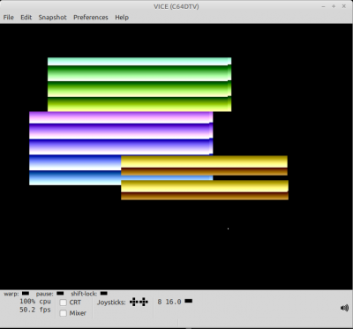Click the drive 8 track number 16.0

173,302
